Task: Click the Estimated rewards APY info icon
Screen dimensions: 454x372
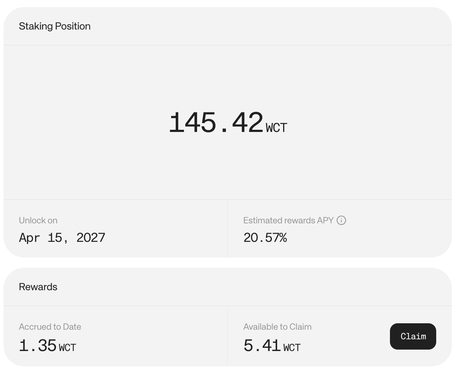Action: coord(341,220)
